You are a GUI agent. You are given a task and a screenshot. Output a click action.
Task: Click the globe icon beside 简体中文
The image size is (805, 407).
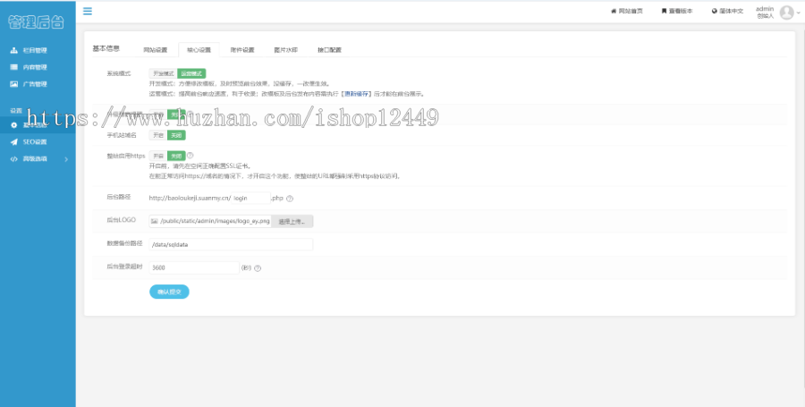tap(714, 11)
